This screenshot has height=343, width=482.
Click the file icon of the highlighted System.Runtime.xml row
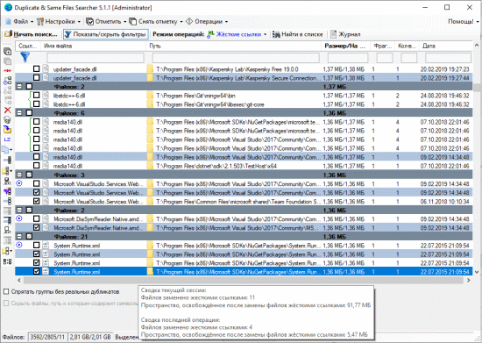tap(46, 272)
